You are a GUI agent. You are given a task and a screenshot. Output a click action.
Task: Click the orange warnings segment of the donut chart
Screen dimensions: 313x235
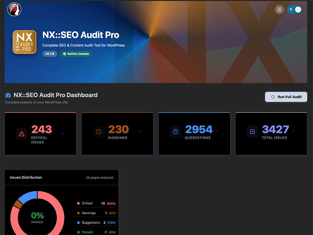18,204
